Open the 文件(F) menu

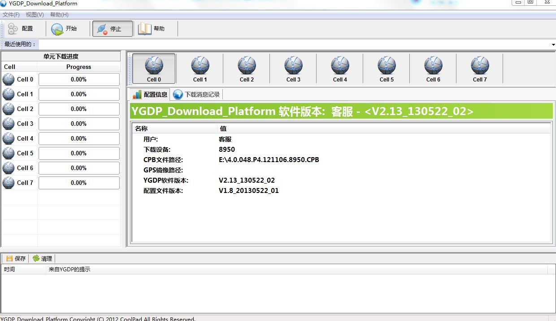point(11,14)
